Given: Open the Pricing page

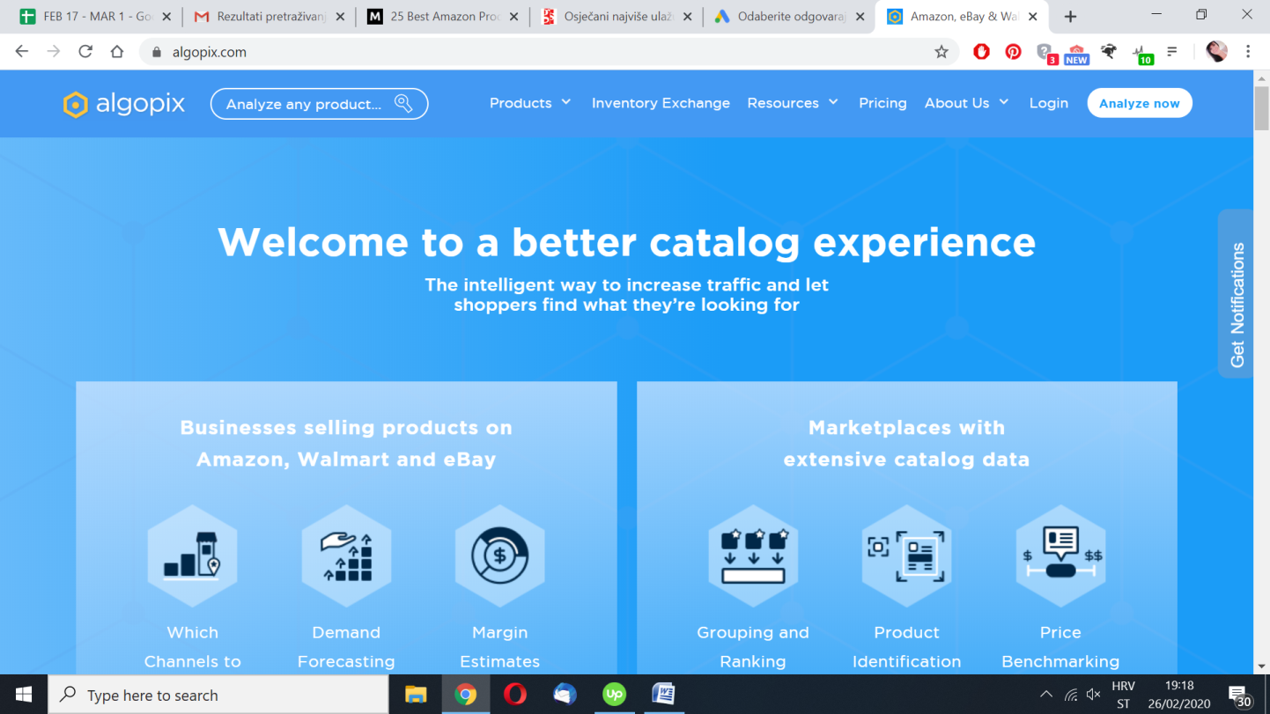Looking at the screenshot, I should [882, 103].
